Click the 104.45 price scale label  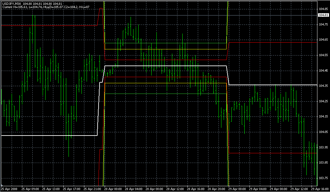[323, 71]
